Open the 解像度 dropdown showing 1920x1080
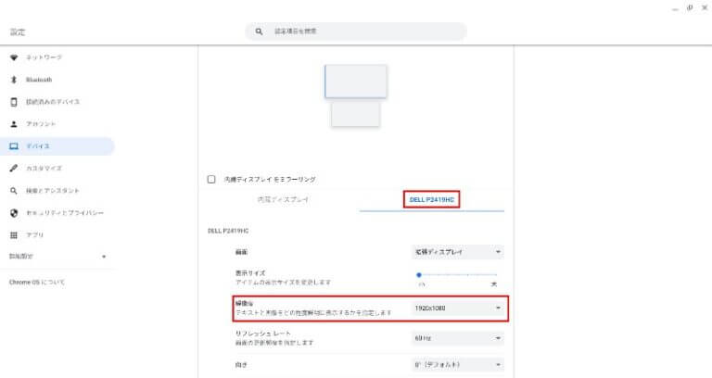The height and width of the screenshot is (378, 712). coord(457,308)
